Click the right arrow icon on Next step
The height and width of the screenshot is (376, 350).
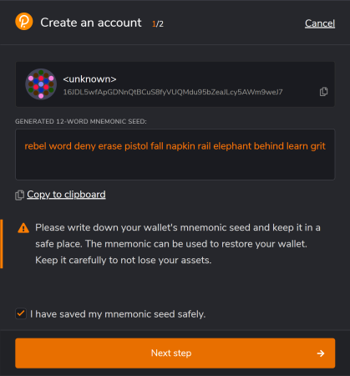pos(321,353)
